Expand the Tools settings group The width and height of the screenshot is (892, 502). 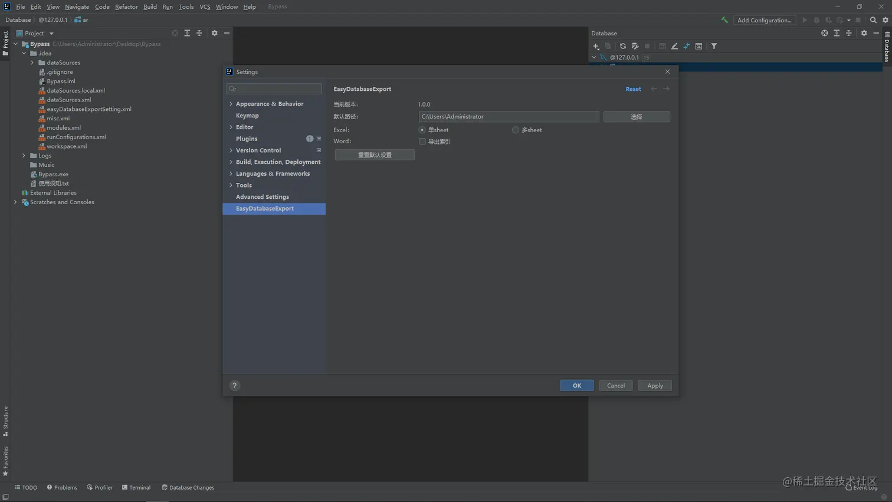pyautogui.click(x=231, y=185)
